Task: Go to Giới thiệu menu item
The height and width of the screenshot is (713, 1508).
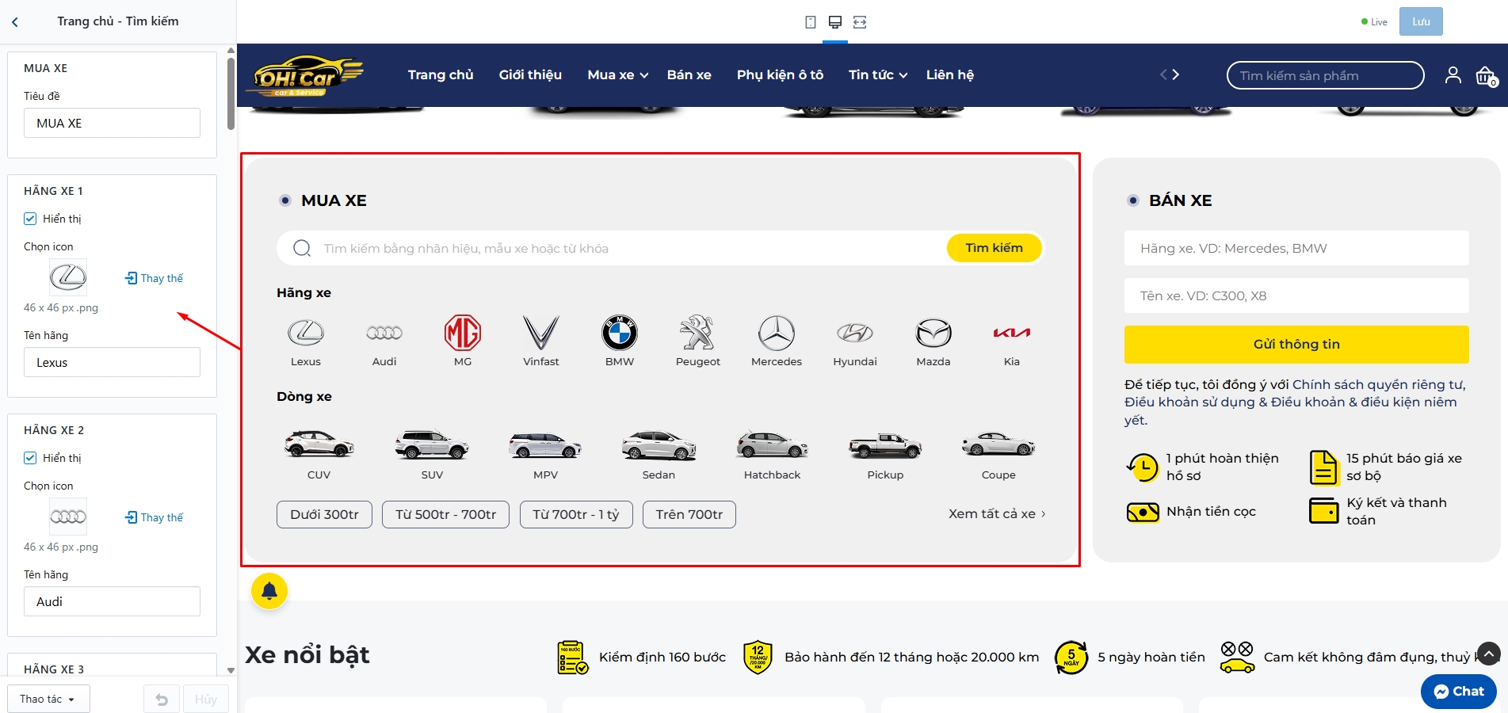Action: 530,74
